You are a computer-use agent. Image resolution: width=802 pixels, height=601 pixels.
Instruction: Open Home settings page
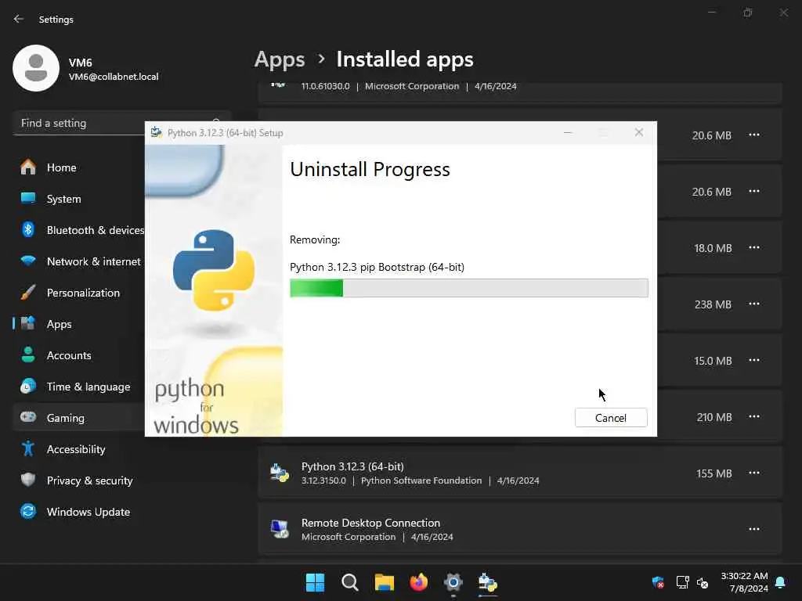point(78,167)
